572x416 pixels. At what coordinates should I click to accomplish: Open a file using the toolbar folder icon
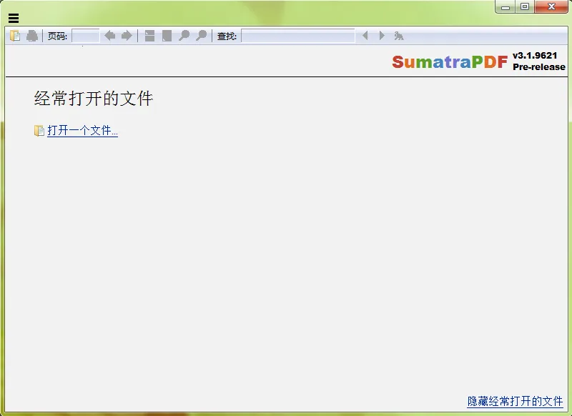[x=15, y=35]
